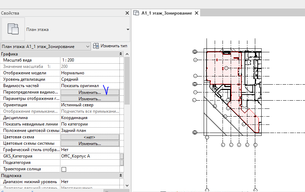Toggle the Траектория солнца checkbox
This screenshot has height=192, width=305.
(x=64, y=169)
